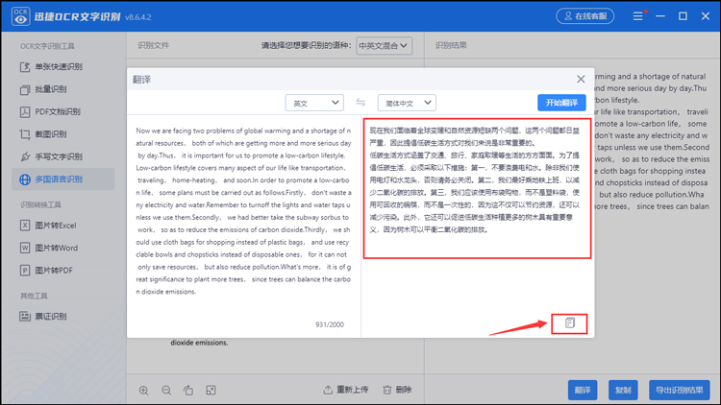721x405 pixels.
Task: Click the 图片转PDF icon
Action: click(x=25, y=271)
